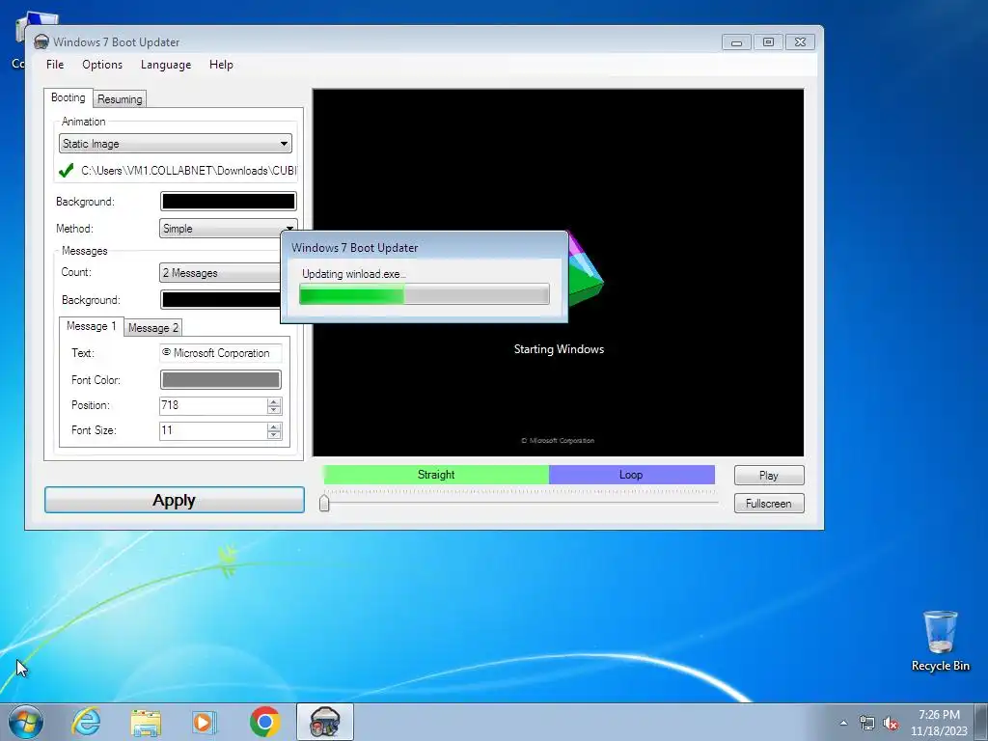Click the green Straight section bar
Screen dimensions: 988x741
[436, 475]
